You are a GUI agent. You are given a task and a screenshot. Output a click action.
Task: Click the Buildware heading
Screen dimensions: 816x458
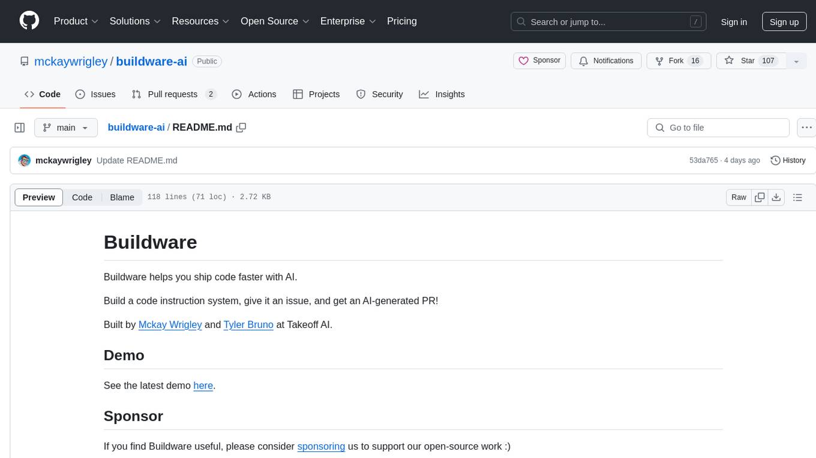151,242
